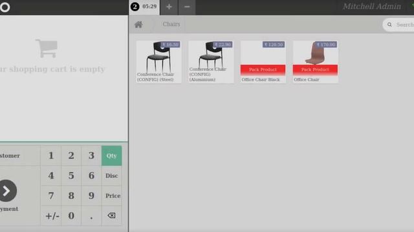Open the Customer selection button
This screenshot has width=414, height=232.
pos(20,156)
